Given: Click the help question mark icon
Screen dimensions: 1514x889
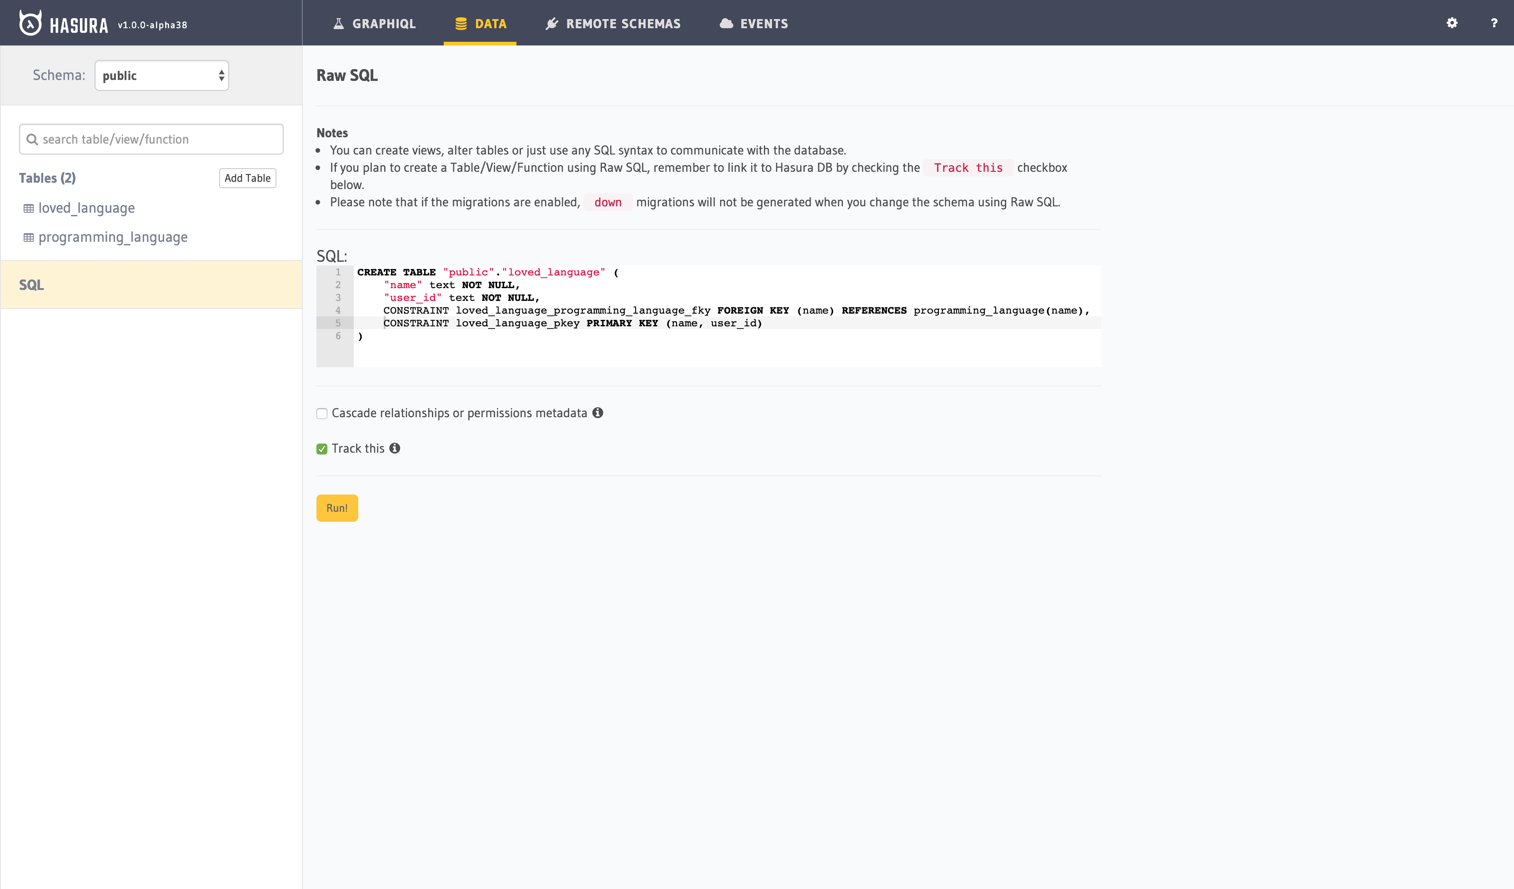Looking at the screenshot, I should [x=1494, y=24].
